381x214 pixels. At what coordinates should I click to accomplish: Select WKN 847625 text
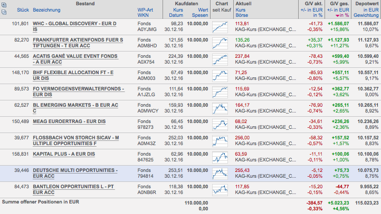pos(145,160)
